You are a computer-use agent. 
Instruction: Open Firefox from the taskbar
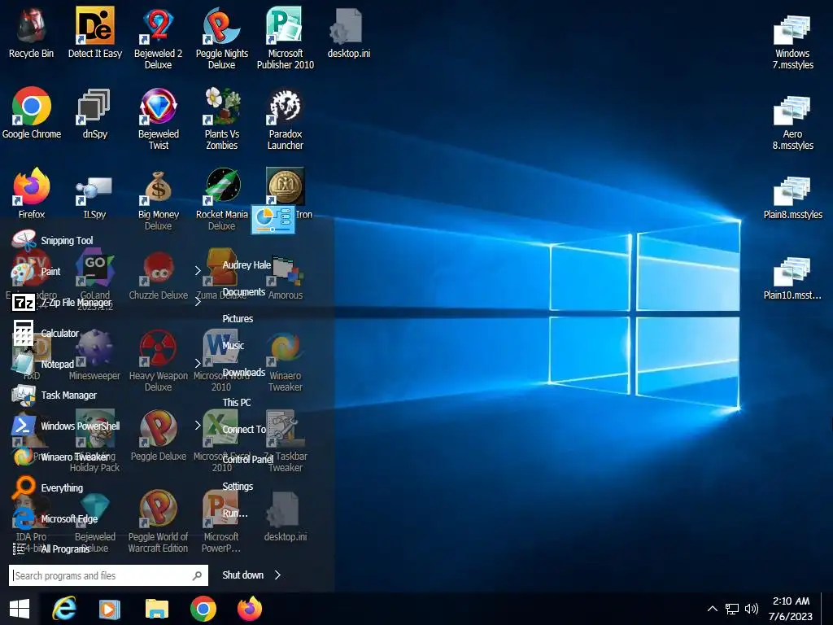point(250,609)
